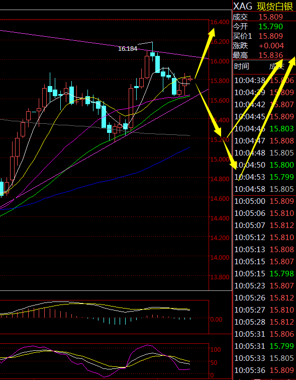This screenshot has width=296, height=380.
Task: Click the 时间 column header in tick list
Action: click(242, 66)
